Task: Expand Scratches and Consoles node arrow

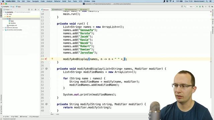Action: coord(3,30)
